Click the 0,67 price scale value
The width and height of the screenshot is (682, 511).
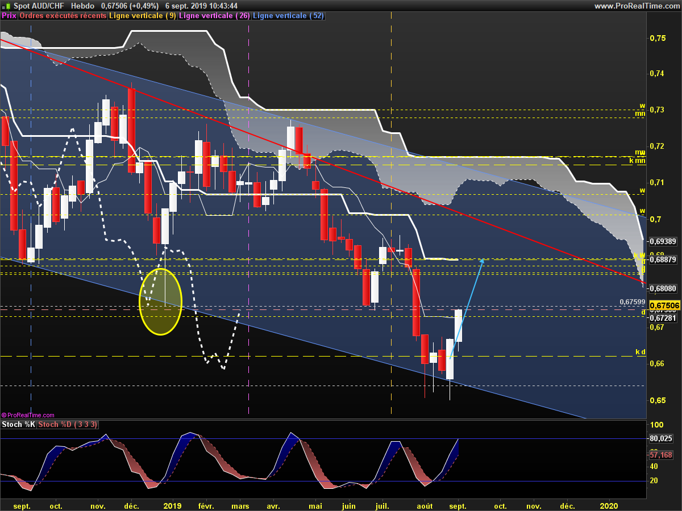click(658, 328)
